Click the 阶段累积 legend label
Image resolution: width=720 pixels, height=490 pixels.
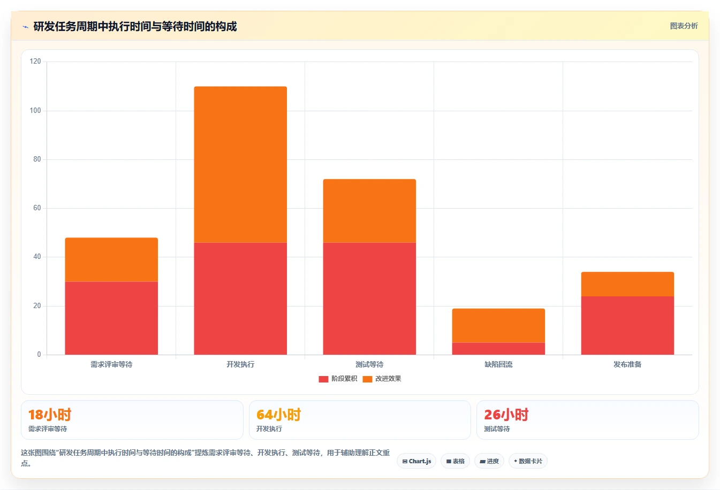(x=344, y=379)
